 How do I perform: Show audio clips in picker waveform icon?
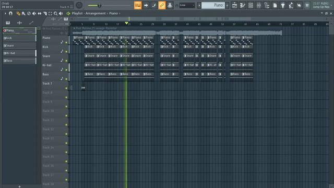pos(19,22)
